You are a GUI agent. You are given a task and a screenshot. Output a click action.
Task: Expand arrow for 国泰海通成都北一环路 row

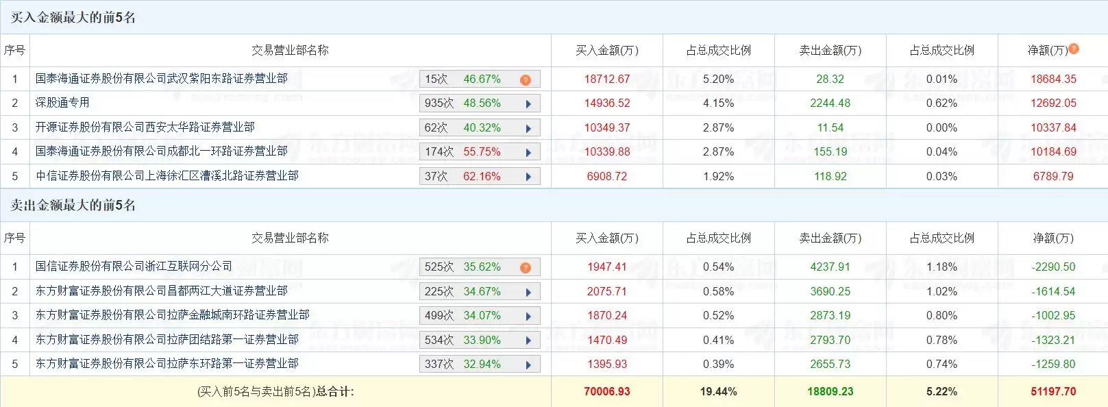tap(528, 152)
